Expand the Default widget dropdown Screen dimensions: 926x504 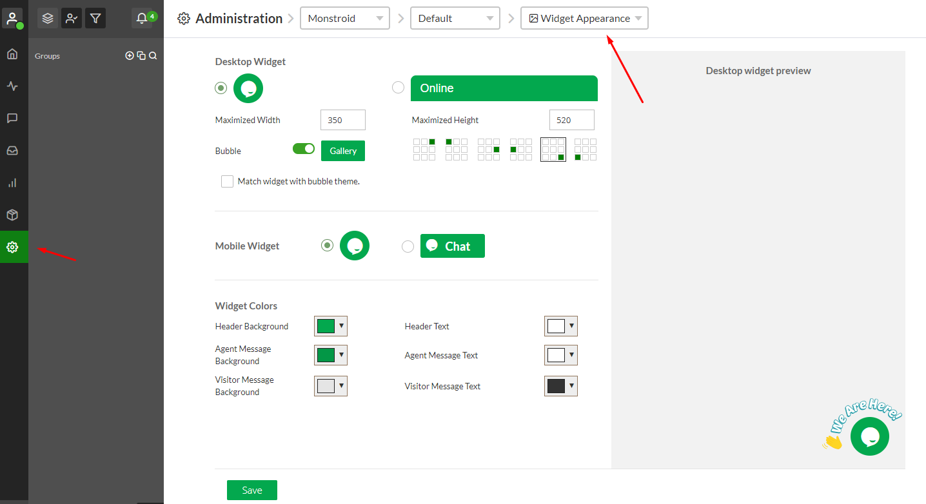pos(455,18)
